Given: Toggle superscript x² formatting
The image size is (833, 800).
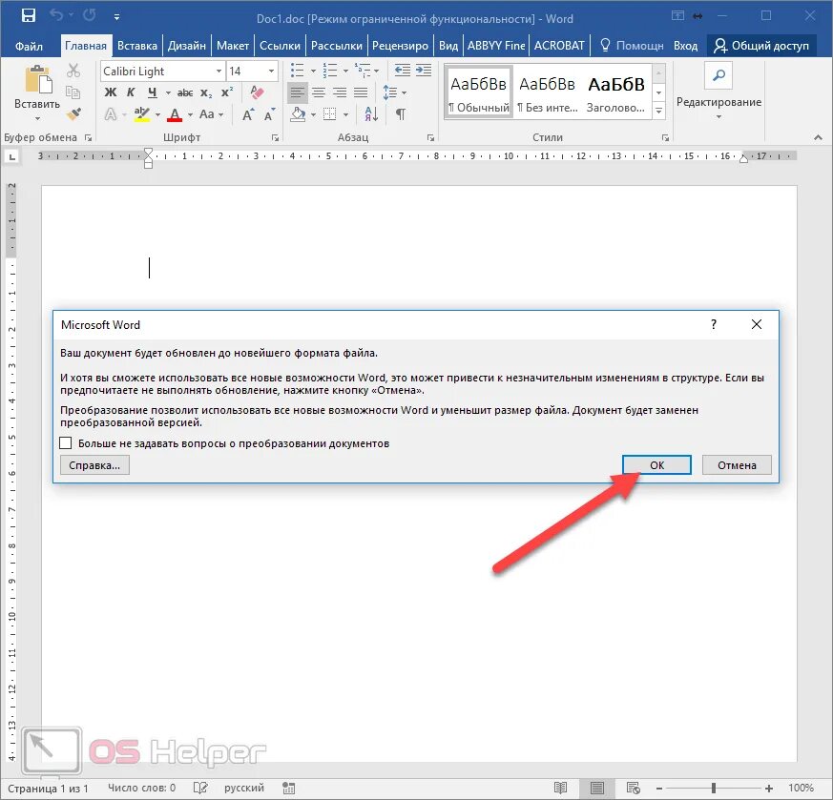Looking at the screenshot, I should point(227,92).
